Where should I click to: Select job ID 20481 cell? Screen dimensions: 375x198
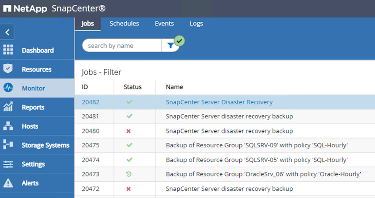point(90,116)
